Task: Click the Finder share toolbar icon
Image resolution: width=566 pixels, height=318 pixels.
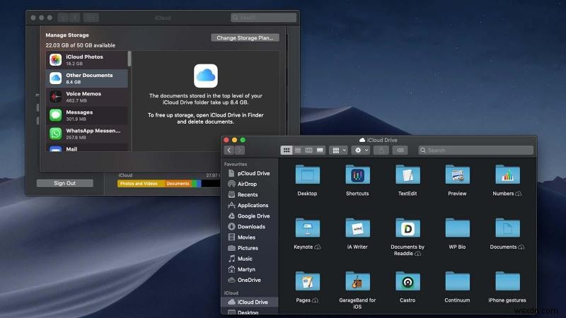Action: [383, 151]
